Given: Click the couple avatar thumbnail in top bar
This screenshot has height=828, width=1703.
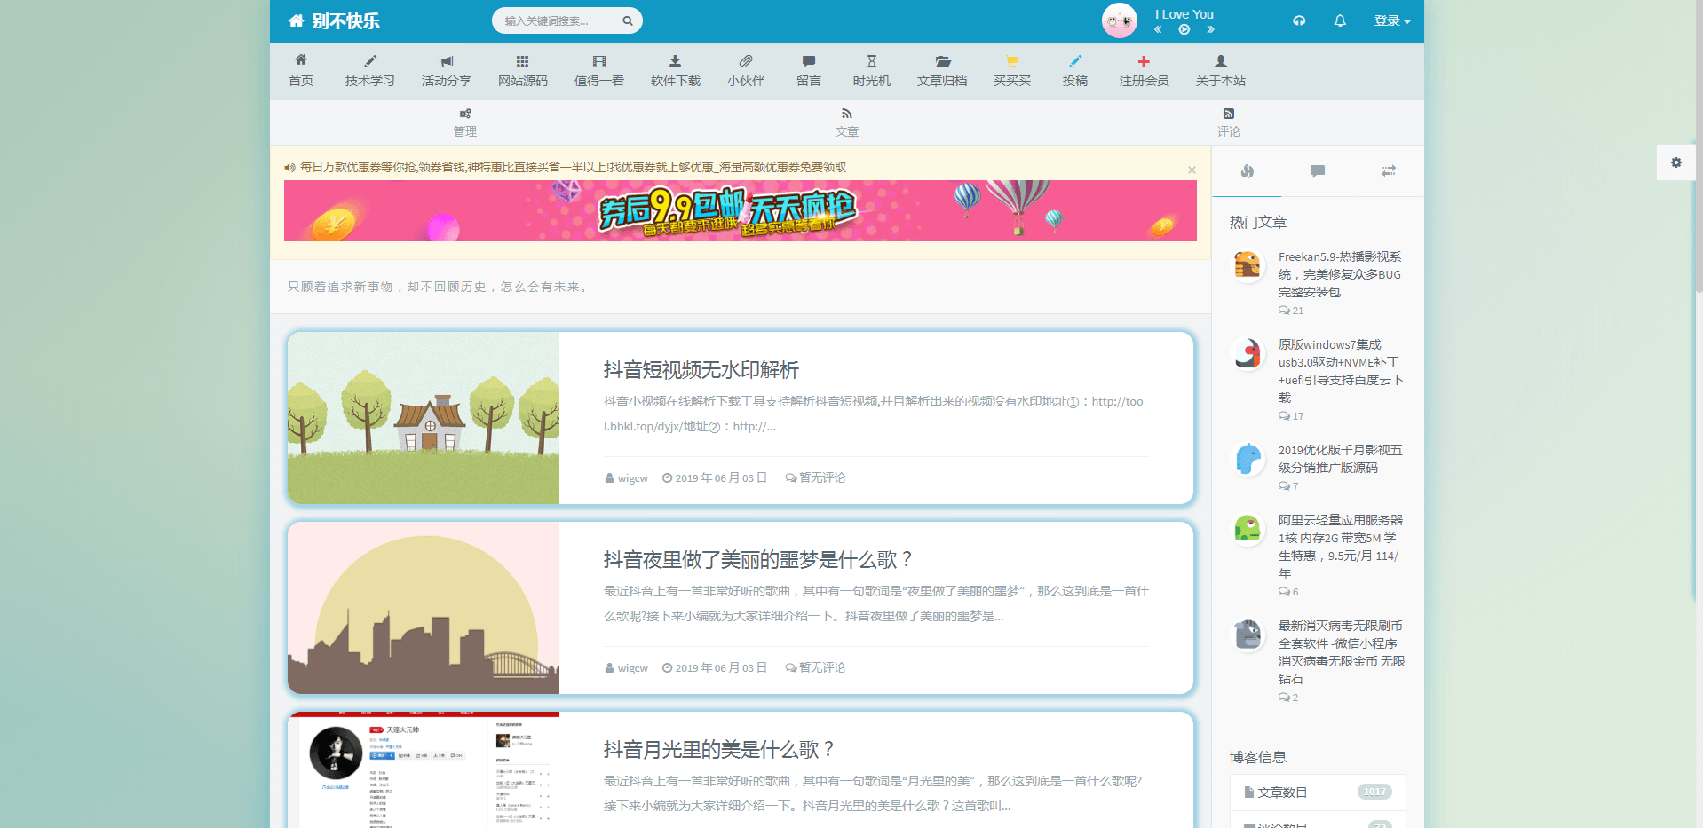Looking at the screenshot, I should (1119, 19).
